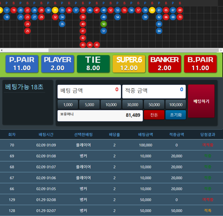The image size is (223, 216).
Task: Click the 선택한배팅 column header
Action: (x=83, y=134)
